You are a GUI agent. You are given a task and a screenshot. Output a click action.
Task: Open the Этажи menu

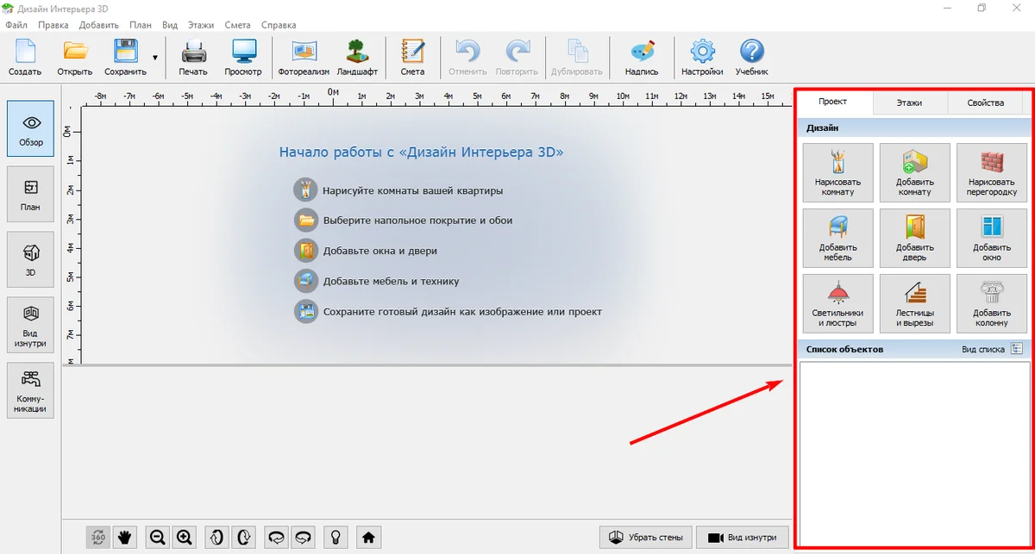(x=201, y=25)
